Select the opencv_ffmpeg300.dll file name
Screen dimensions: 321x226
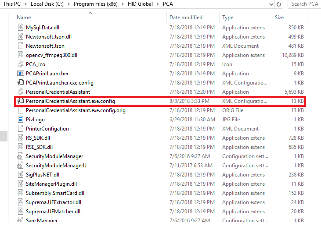click(51, 55)
